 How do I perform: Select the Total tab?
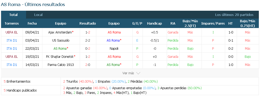pyautogui.click(x=13, y=15)
